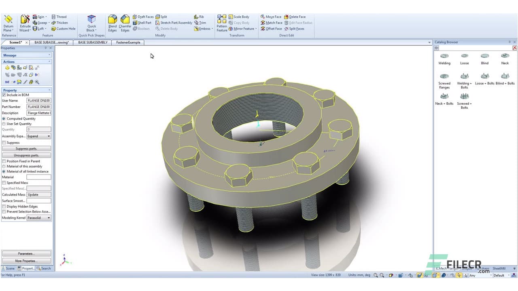Image resolution: width=518 pixels, height=291 pixels.
Task: Select the Custom Hole tool
Action: (x=64, y=28)
